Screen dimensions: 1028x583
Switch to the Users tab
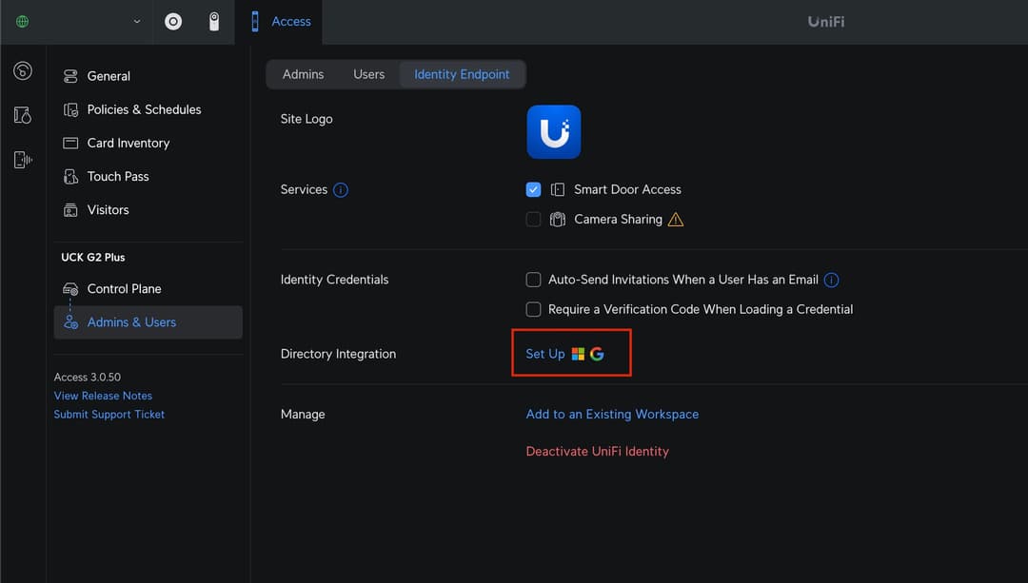pyautogui.click(x=369, y=75)
